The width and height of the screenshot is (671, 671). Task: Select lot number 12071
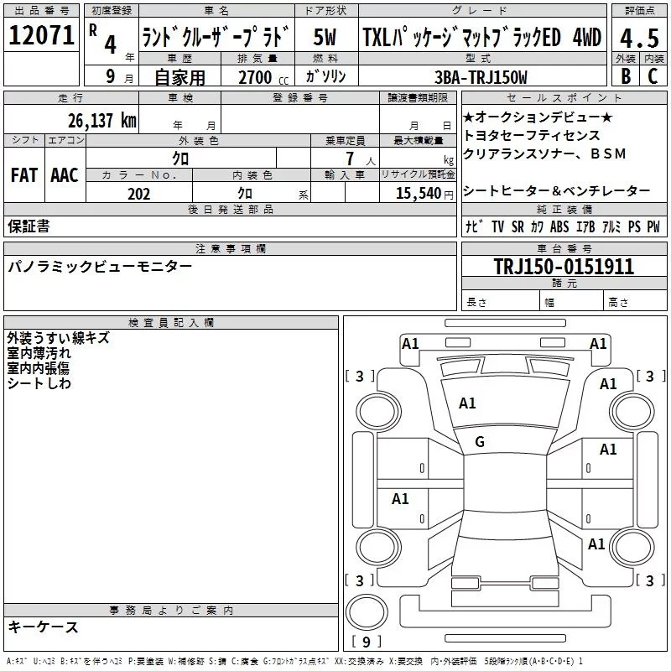click(41, 35)
